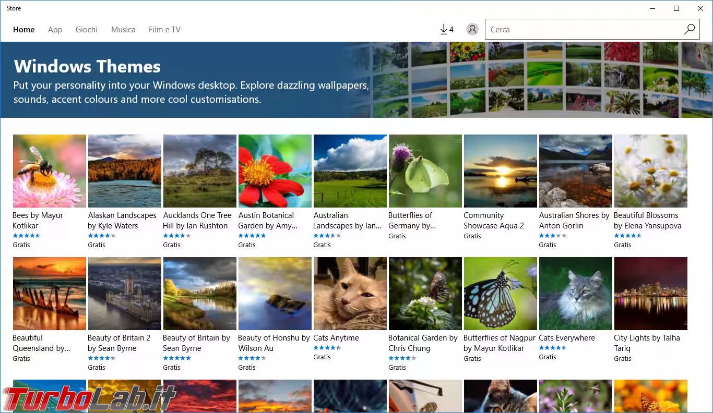Viewport: 713px width, 413px height.
Task: Maximize the Store window
Action: coord(676,8)
